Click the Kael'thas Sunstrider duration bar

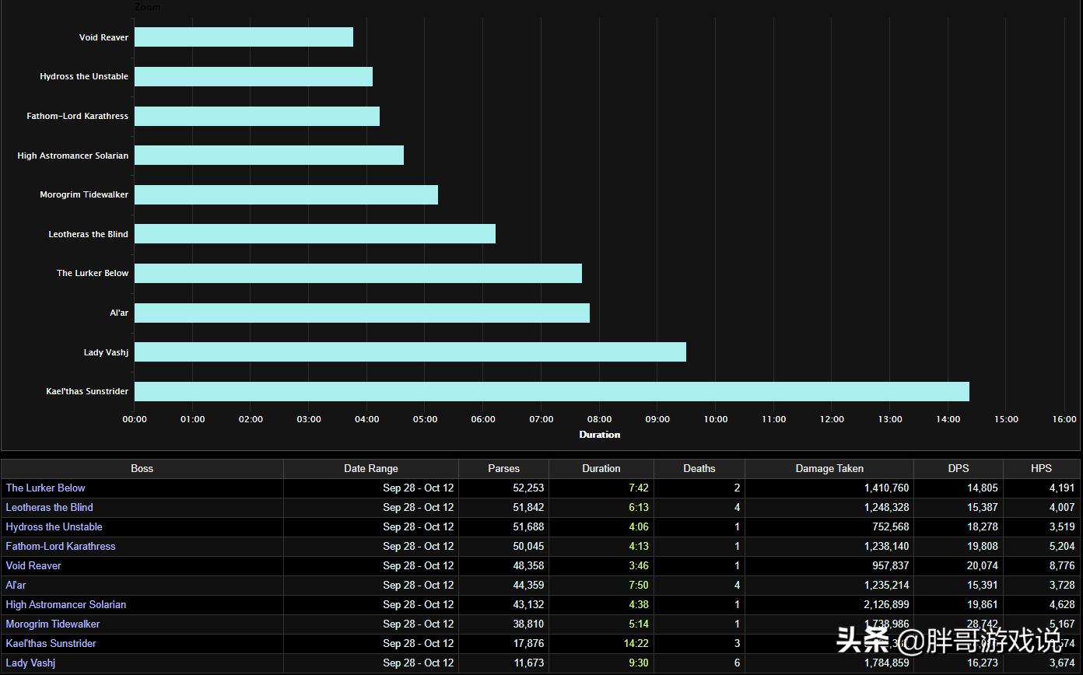(551, 391)
